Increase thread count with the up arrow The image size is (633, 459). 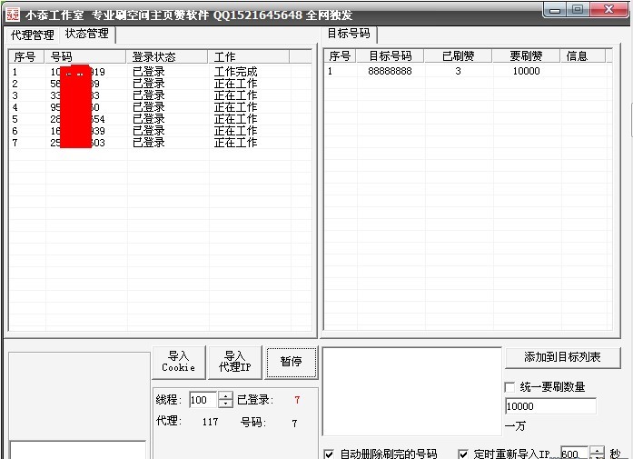pyautogui.click(x=225, y=395)
